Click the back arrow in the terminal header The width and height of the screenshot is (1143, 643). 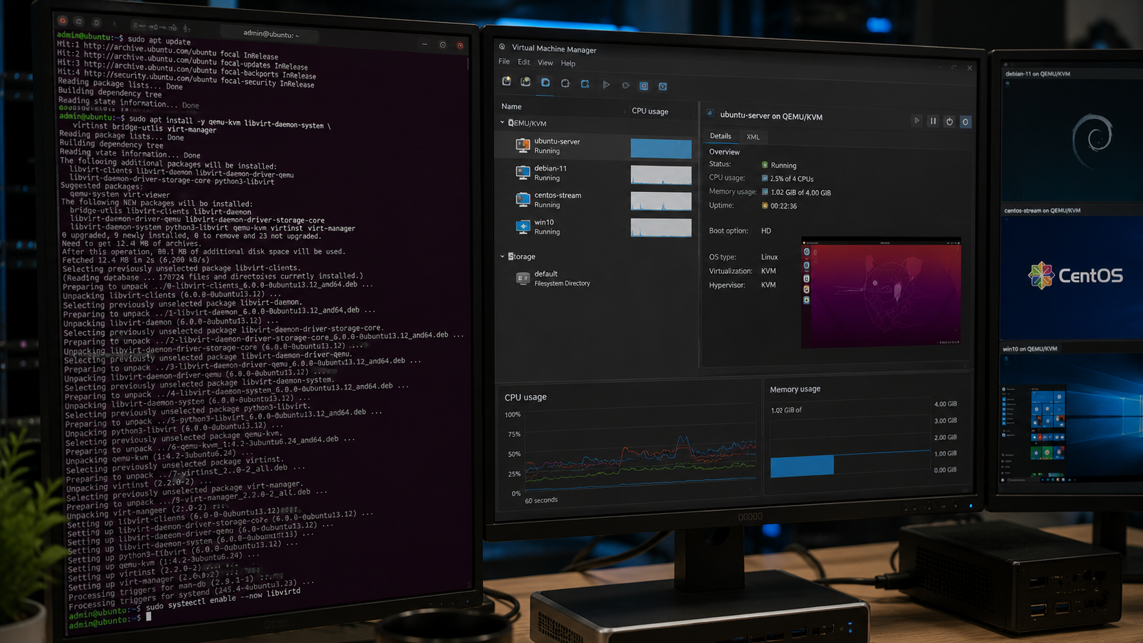(x=115, y=24)
